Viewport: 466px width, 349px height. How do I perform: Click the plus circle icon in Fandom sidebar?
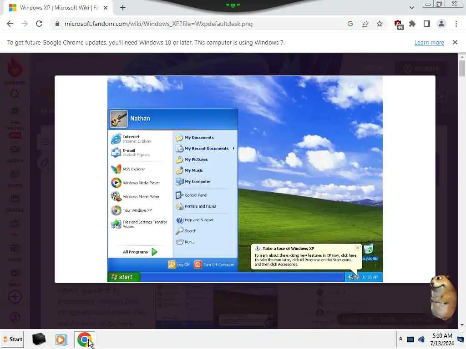pyautogui.click(x=15, y=297)
